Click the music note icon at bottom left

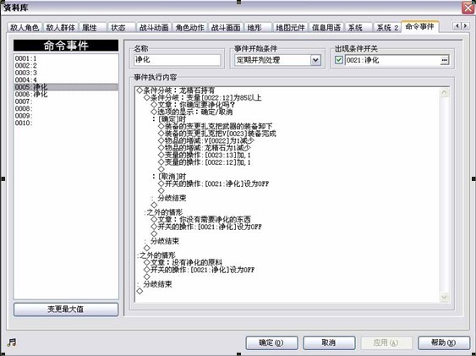[x=12, y=342]
